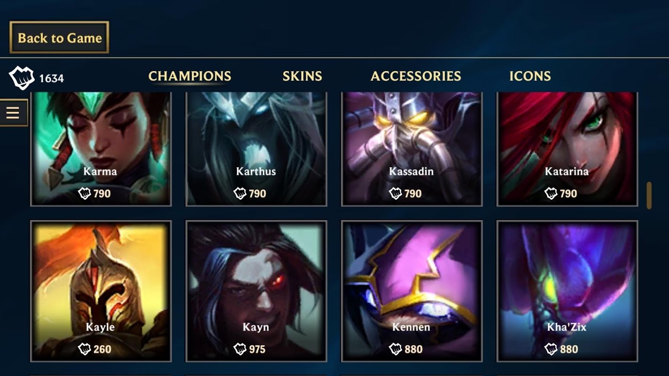This screenshot has width=669, height=376.
Task: Tap the core price icon under Kayn
Action: click(x=240, y=349)
